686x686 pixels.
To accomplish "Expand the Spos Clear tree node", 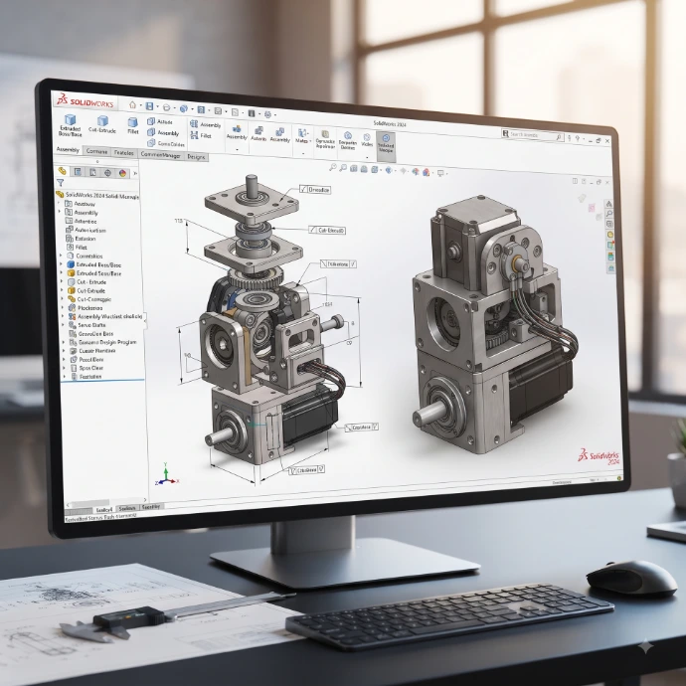I will [x=64, y=368].
